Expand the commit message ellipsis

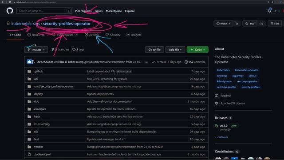click(x=146, y=62)
